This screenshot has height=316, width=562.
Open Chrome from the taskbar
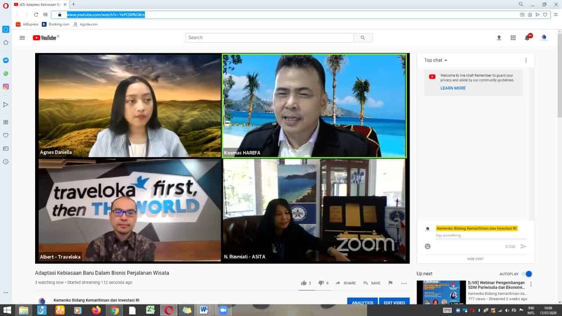point(115,310)
